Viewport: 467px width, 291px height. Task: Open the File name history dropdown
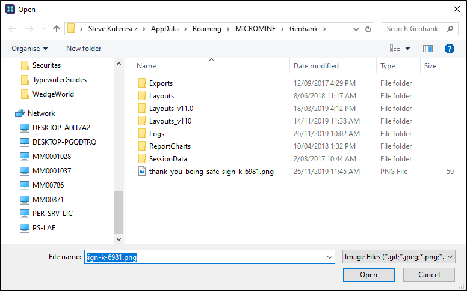pos(329,257)
